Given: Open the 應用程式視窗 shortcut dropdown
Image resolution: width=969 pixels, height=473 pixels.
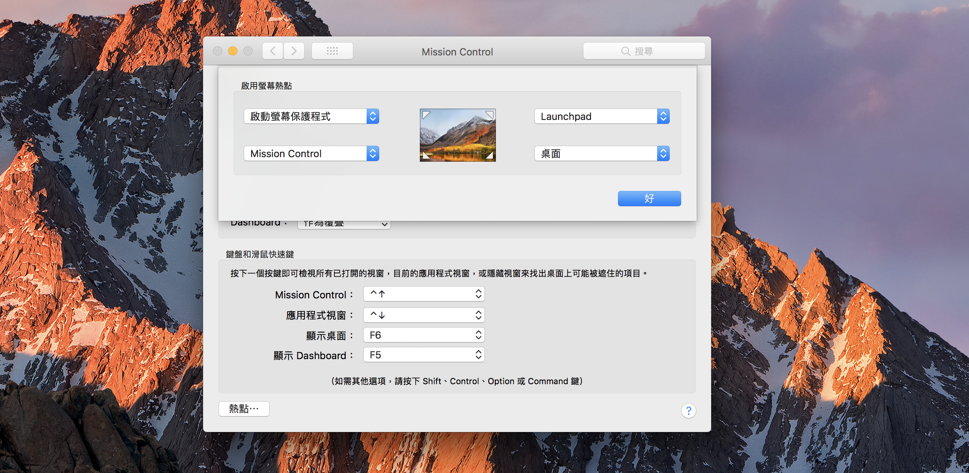Looking at the screenshot, I should click(x=424, y=315).
